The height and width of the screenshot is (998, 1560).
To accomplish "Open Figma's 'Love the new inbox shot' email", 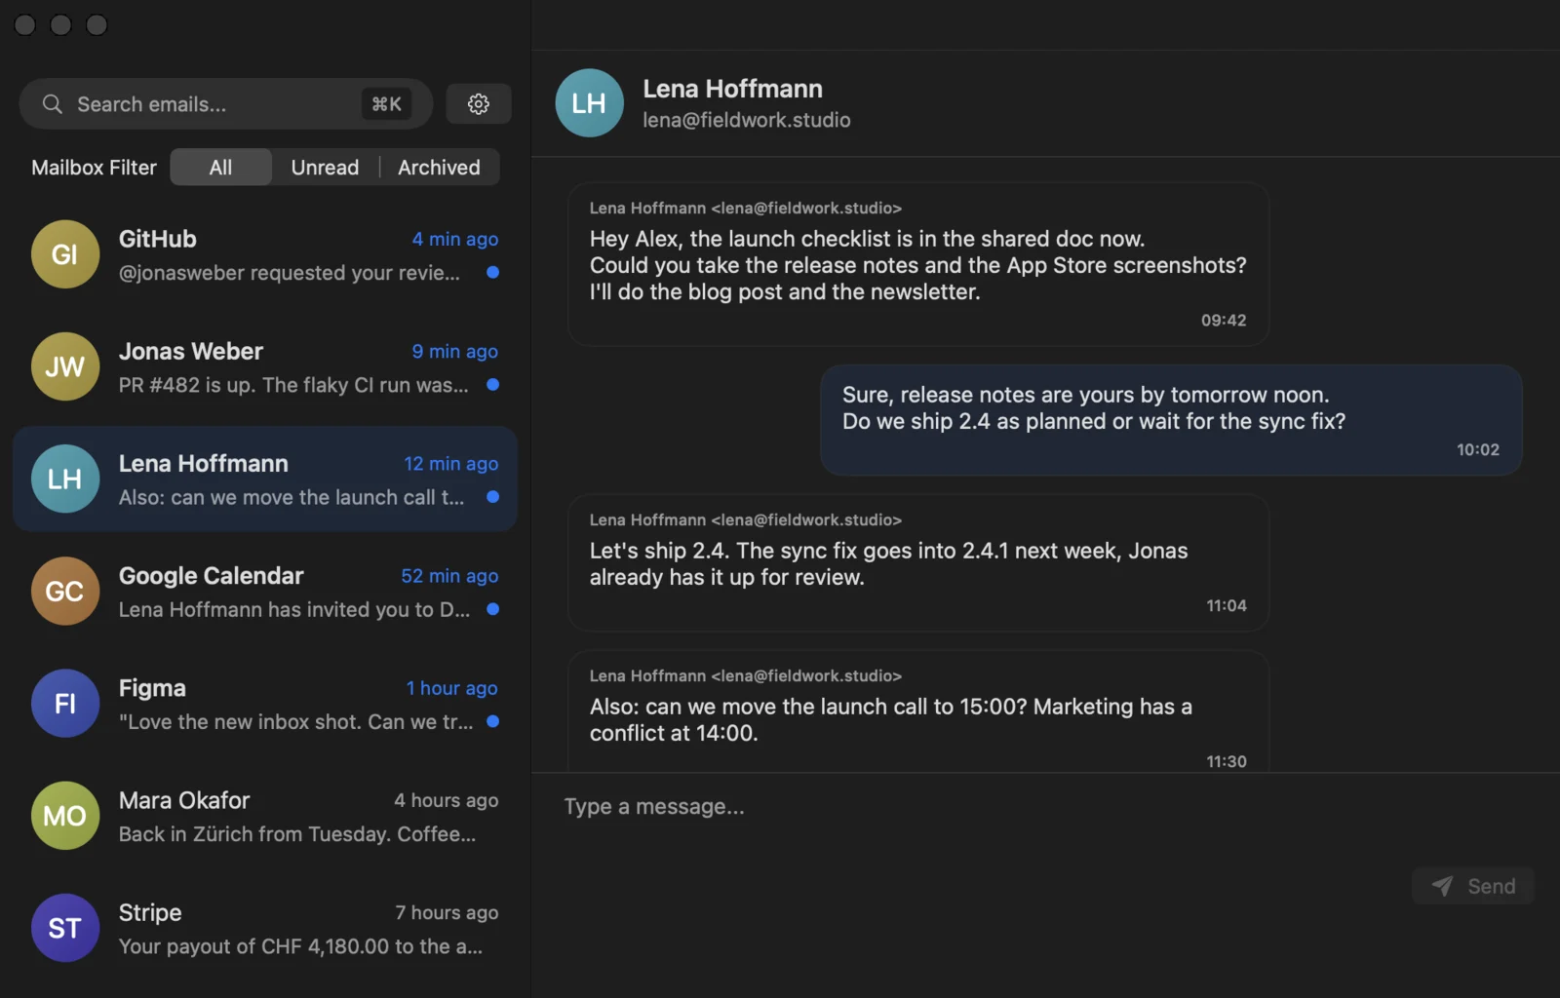I will point(264,703).
